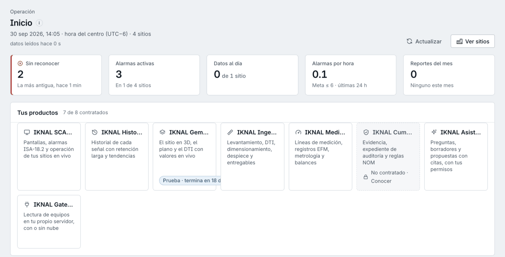Open the IKNAL Asist product title
Image resolution: width=505 pixels, height=257 pixels.
coord(460,132)
